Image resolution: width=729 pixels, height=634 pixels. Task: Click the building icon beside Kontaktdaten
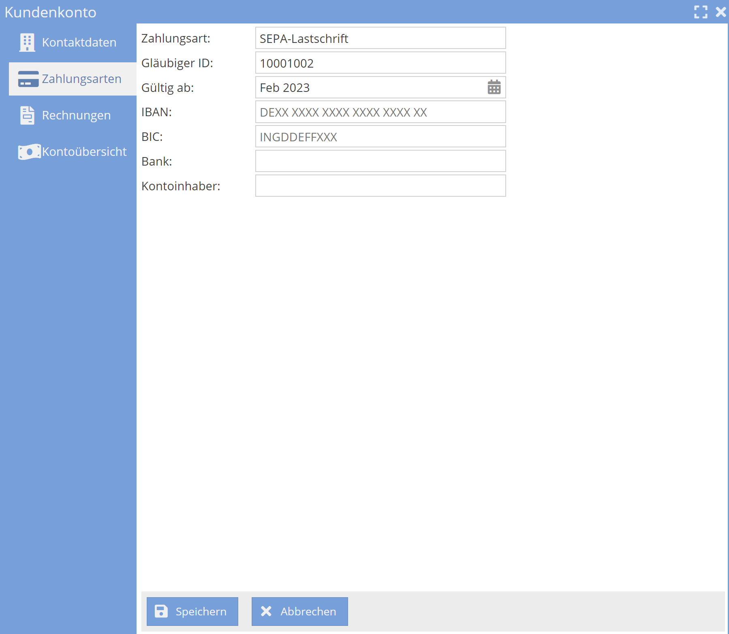27,43
